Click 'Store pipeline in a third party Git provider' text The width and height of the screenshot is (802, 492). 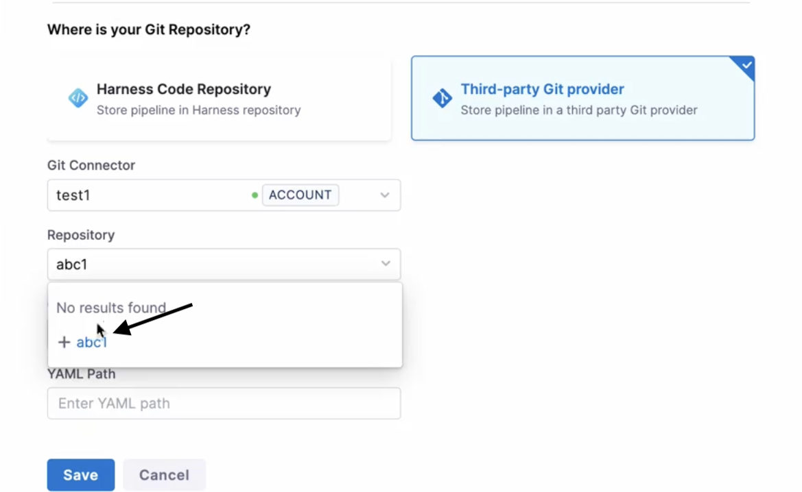click(x=578, y=110)
